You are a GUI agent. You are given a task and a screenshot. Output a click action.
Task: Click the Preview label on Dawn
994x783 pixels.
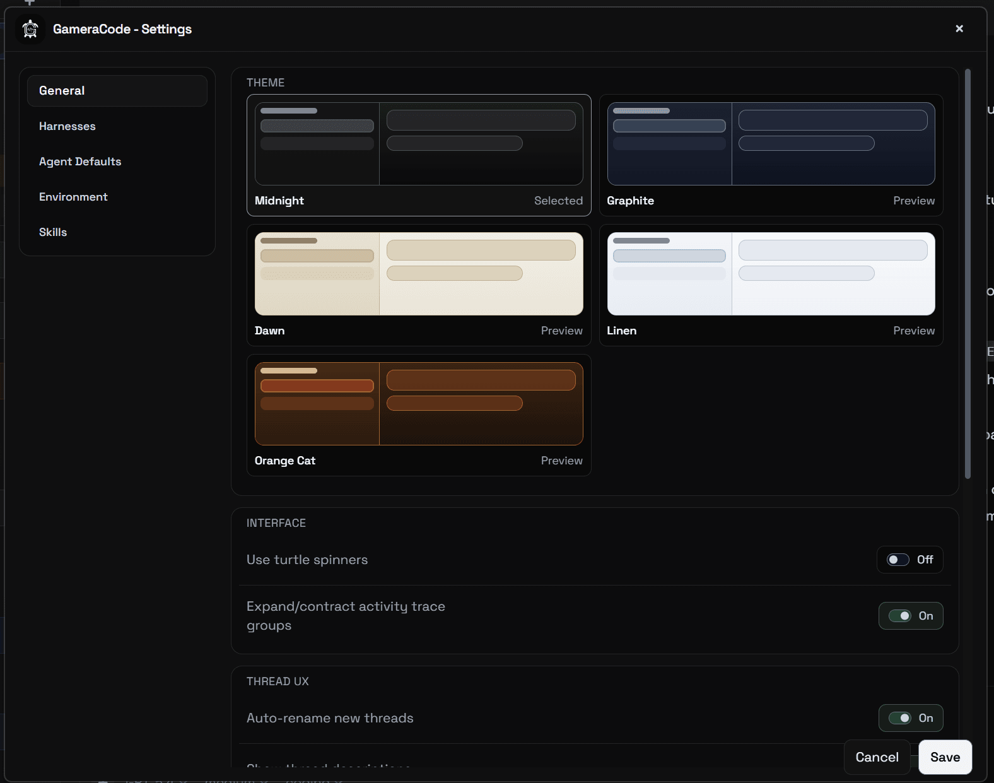point(561,331)
